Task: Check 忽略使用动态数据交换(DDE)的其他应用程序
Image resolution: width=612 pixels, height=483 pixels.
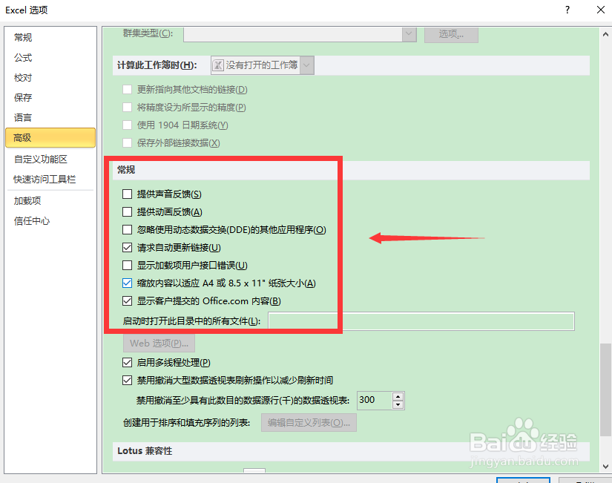Action: click(x=126, y=229)
